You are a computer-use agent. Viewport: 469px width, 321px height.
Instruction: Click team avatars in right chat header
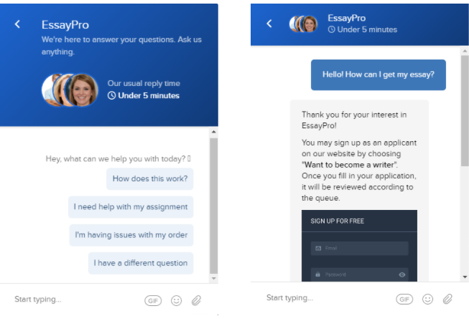coord(304,24)
